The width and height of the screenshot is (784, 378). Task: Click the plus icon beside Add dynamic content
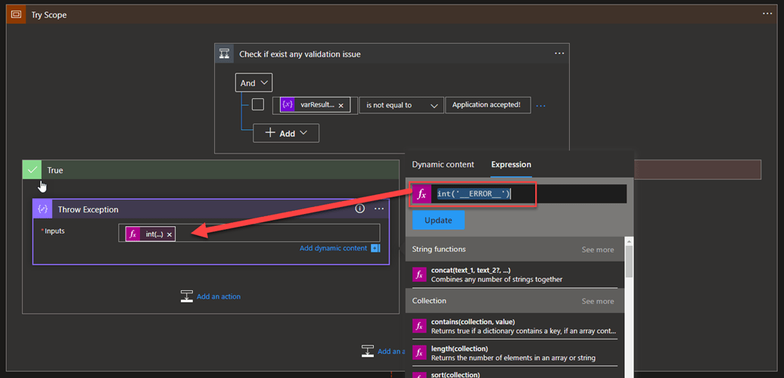pyautogui.click(x=375, y=248)
